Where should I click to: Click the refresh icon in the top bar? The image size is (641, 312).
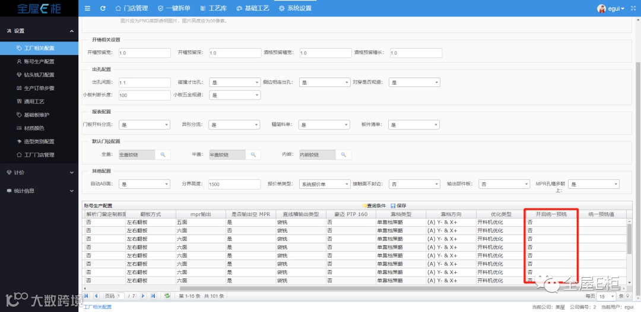[x=103, y=8]
